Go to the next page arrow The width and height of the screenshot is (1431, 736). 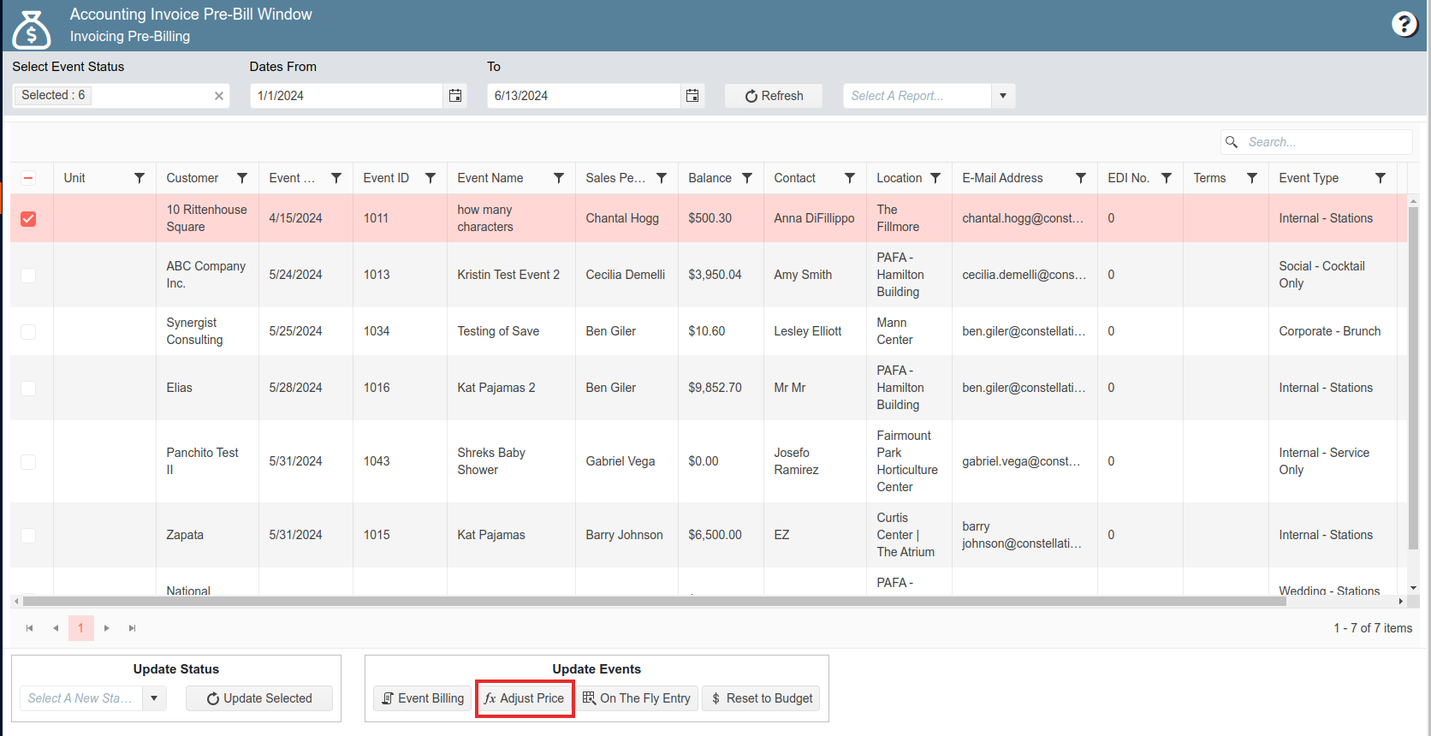tap(107, 628)
